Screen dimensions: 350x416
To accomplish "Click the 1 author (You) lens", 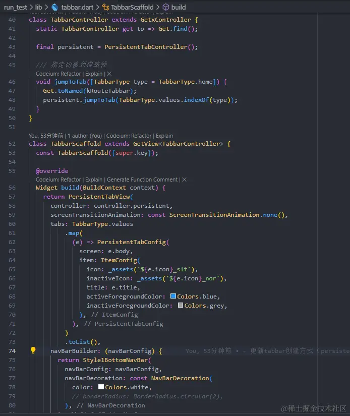I will 85,136.
